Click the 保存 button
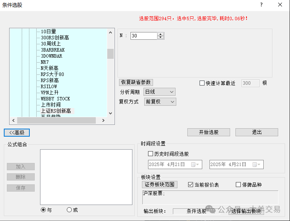290x221 pixels. tap(21, 188)
